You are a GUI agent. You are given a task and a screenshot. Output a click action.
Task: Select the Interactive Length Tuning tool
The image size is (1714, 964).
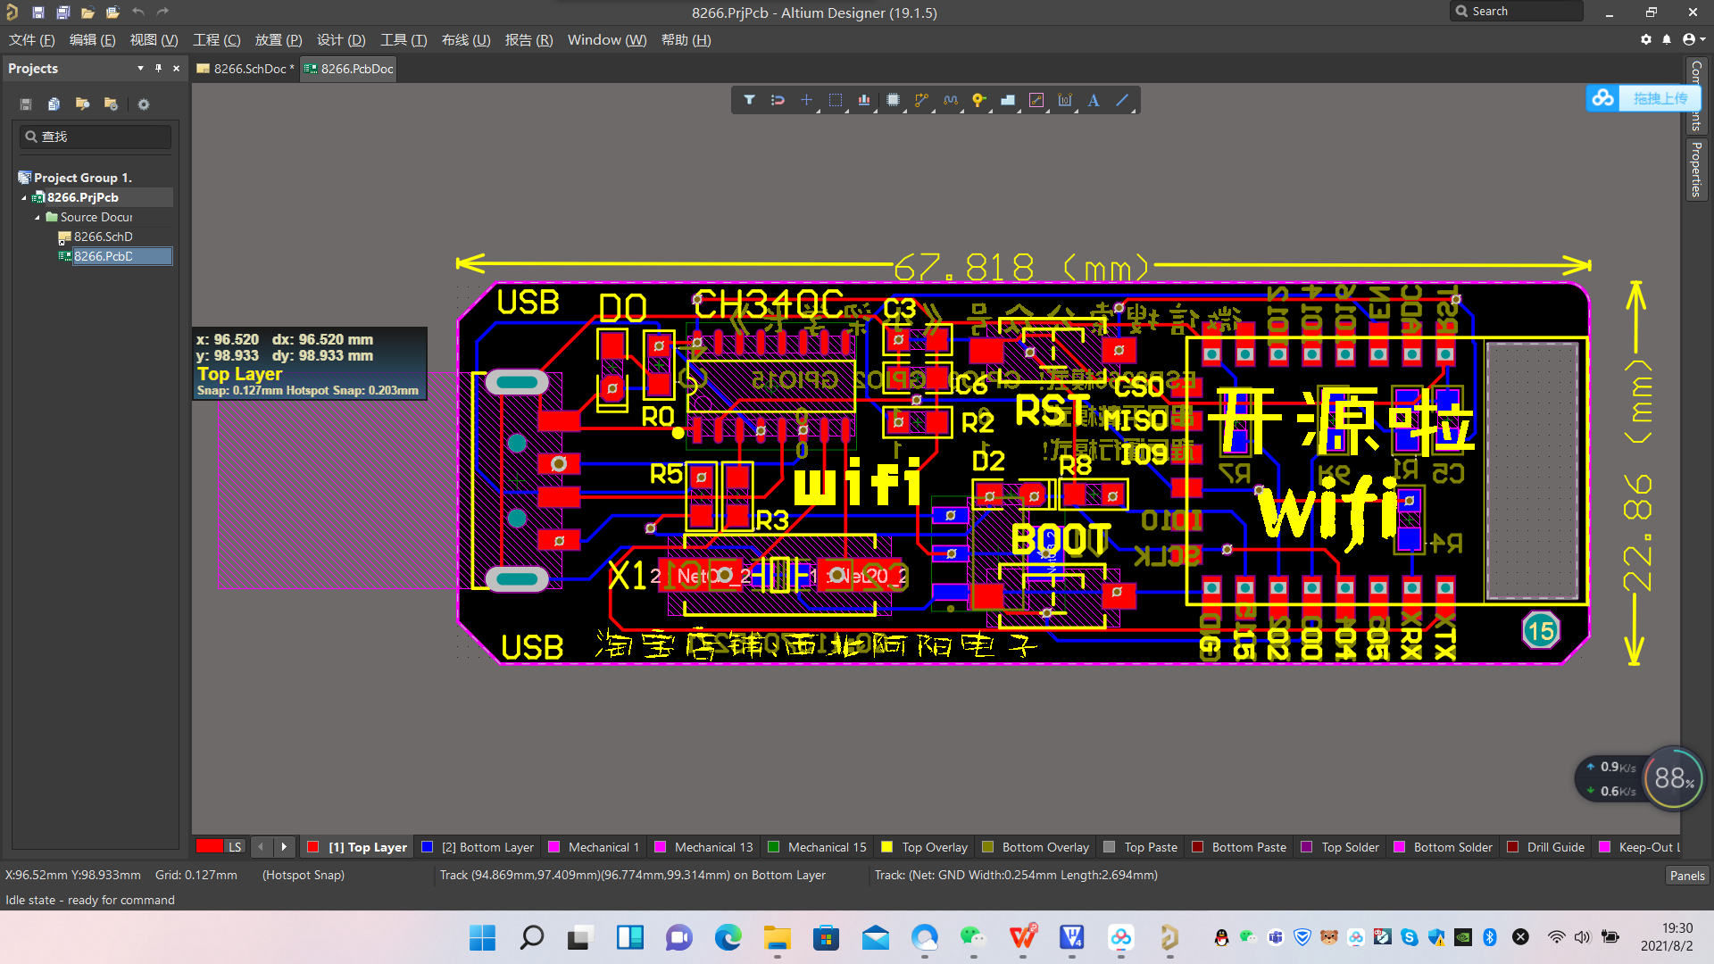pyautogui.click(x=950, y=100)
